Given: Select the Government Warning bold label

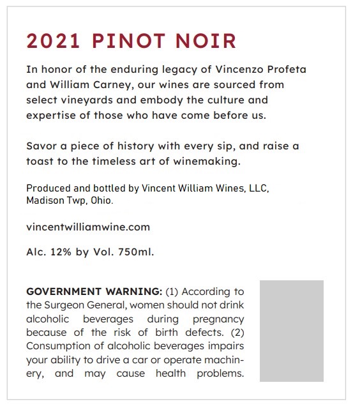Looking at the screenshot, I should 94,291.
